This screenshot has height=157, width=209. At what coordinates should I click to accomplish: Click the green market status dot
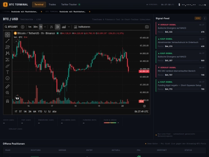point(58,33)
